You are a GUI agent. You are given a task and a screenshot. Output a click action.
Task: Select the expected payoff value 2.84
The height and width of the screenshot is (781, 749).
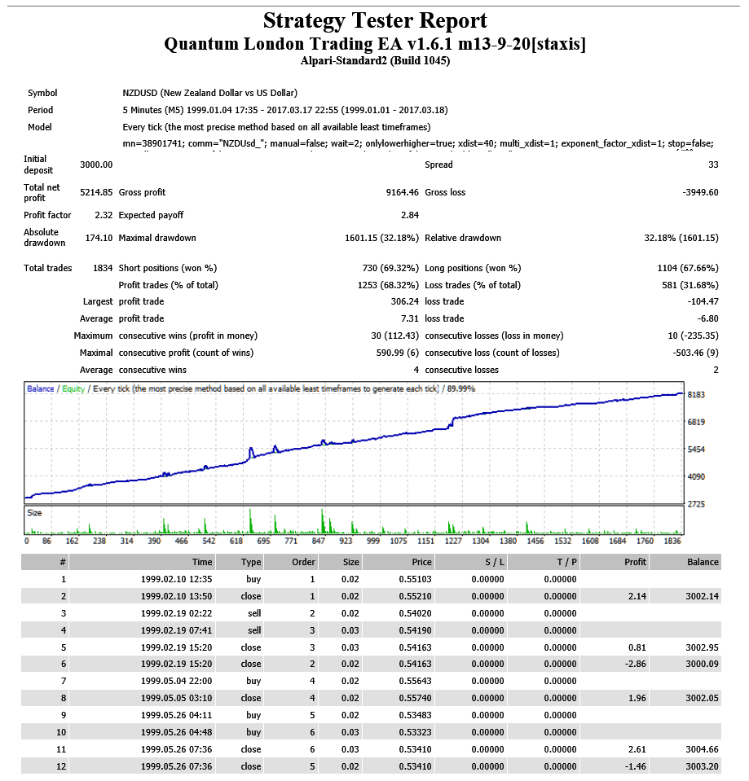pos(410,215)
